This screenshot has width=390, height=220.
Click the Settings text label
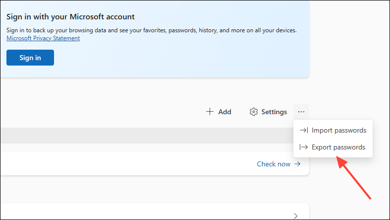pyautogui.click(x=274, y=112)
